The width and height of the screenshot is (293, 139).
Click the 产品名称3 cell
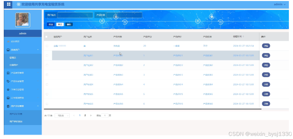pos(118,75)
